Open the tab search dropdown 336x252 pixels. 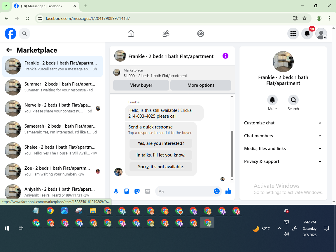6,6
